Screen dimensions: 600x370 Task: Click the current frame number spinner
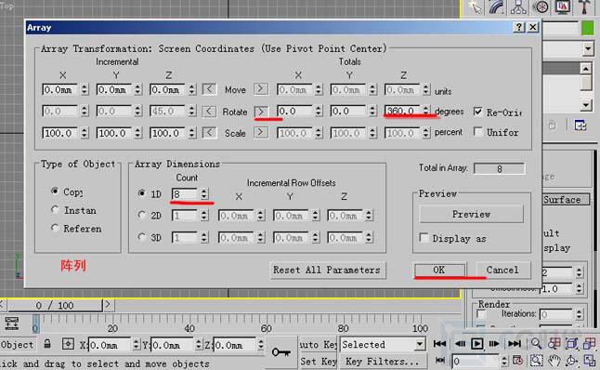click(x=504, y=361)
